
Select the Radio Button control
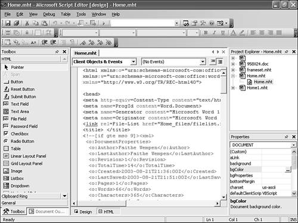(35, 142)
